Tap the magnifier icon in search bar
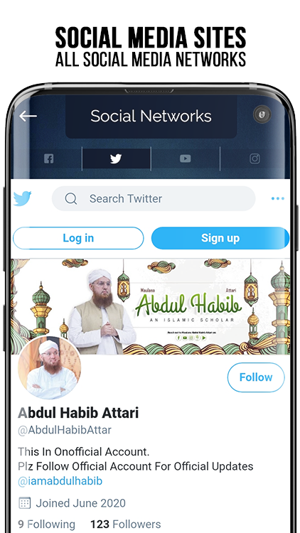Screen dimensions: 300x533 (x=71, y=198)
